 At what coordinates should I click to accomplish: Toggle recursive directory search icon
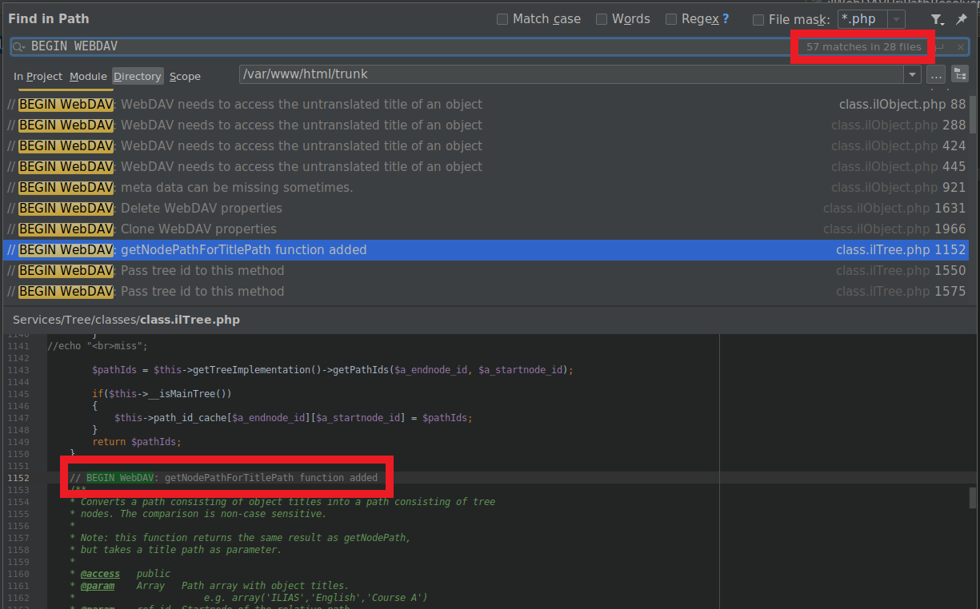(960, 74)
